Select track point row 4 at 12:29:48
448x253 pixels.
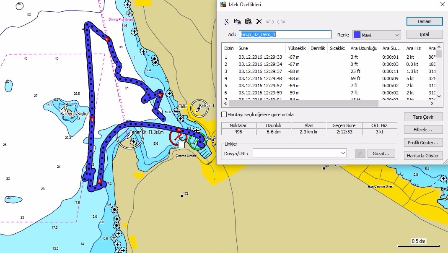coord(329,78)
